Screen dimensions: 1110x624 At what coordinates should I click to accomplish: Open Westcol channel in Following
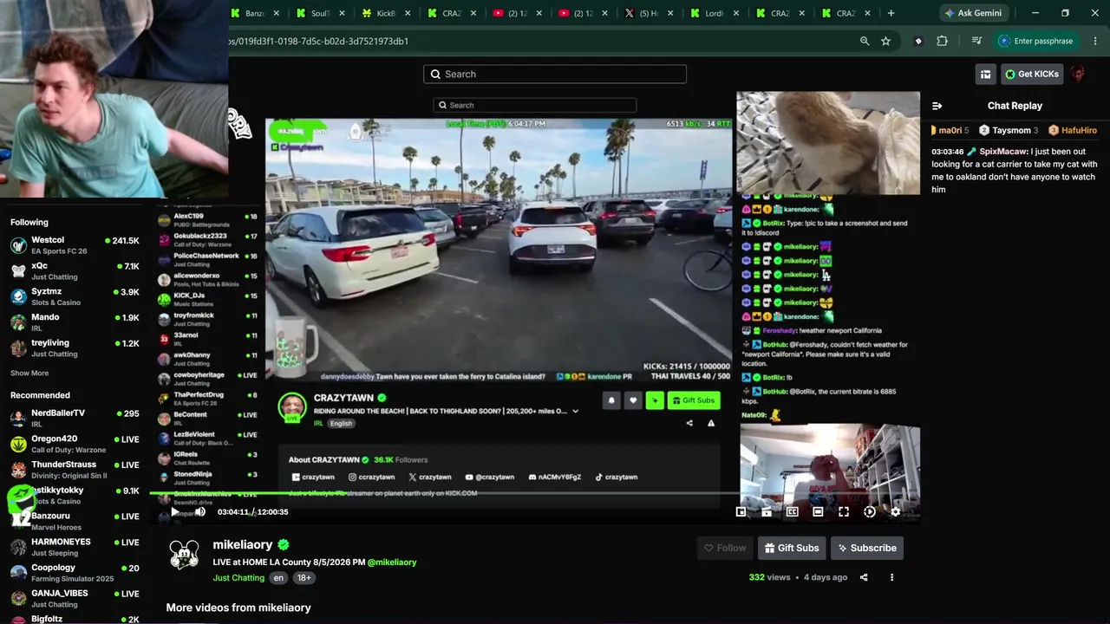pyautogui.click(x=75, y=245)
